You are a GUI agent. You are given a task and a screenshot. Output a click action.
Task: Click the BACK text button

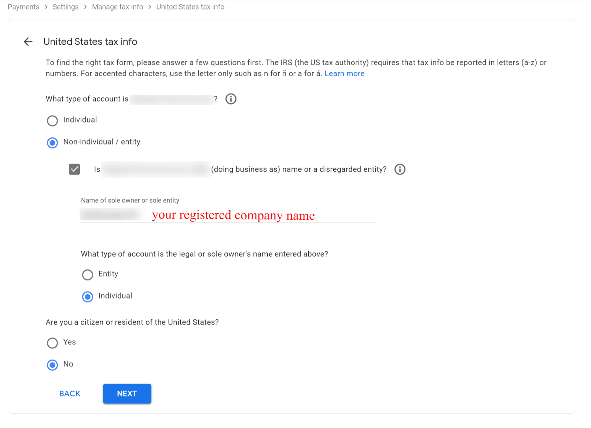[x=70, y=394]
